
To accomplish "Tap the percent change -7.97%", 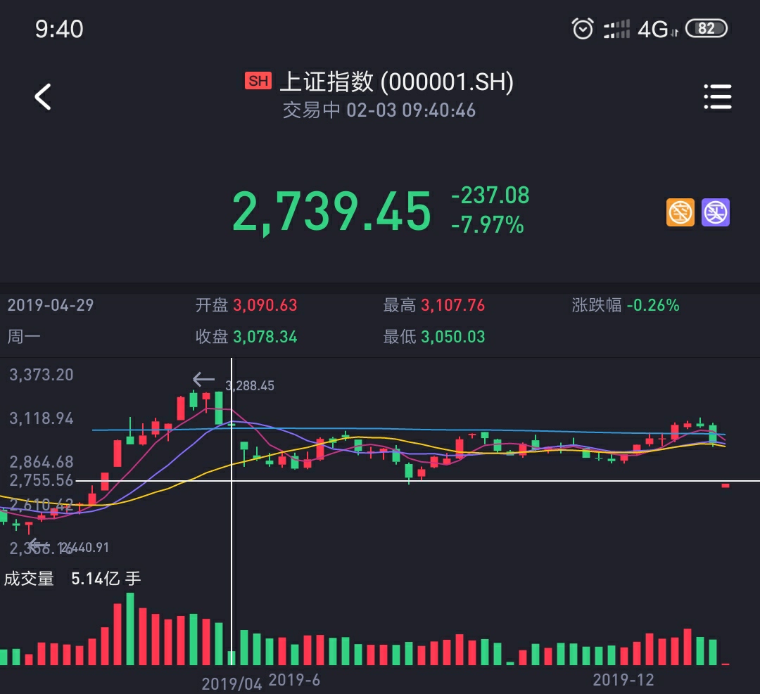I will 487,225.
